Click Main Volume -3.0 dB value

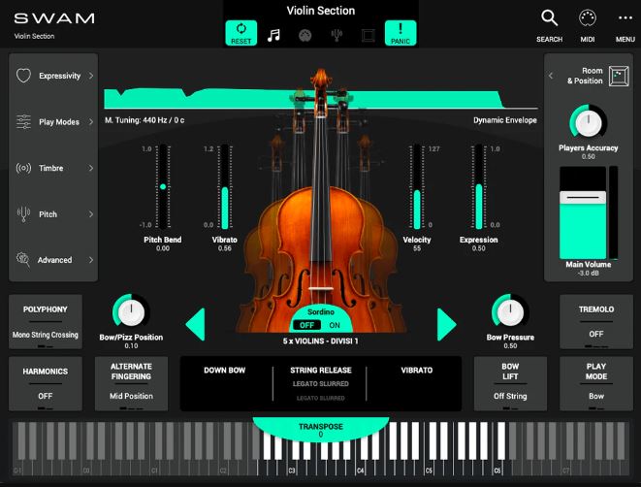(589, 274)
